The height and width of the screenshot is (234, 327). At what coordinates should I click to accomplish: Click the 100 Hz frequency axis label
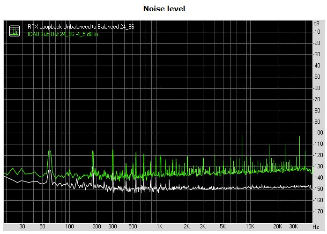click(x=69, y=226)
